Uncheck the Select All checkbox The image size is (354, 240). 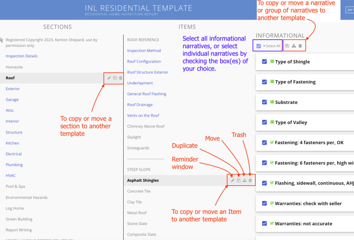[x=258, y=45]
